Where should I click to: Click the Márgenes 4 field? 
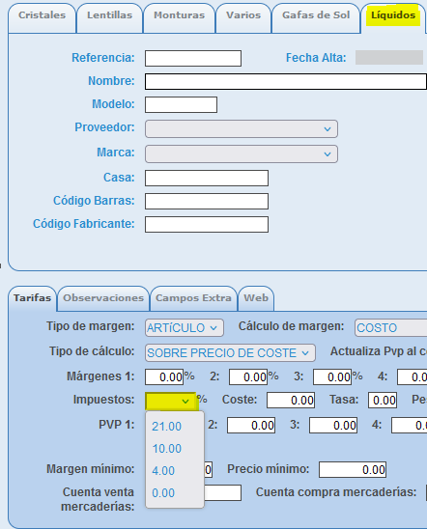(413, 376)
